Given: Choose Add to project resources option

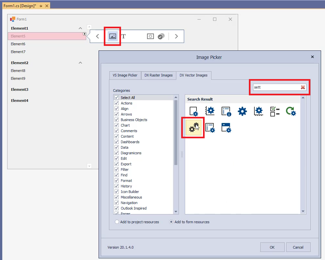Looking at the screenshot, I should [x=137, y=222].
